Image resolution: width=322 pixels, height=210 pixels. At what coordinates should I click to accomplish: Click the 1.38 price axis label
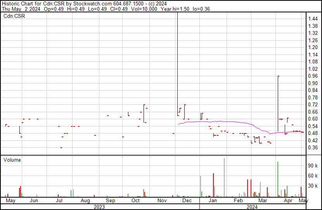(x=313, y=26)
